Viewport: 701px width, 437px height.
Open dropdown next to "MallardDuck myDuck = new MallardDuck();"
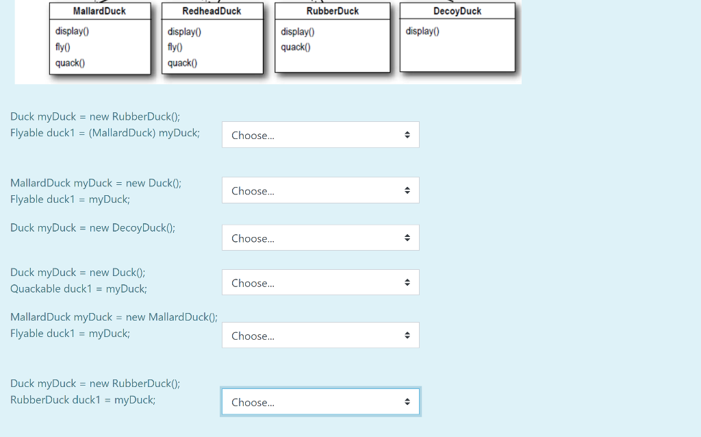pos(320,335)
